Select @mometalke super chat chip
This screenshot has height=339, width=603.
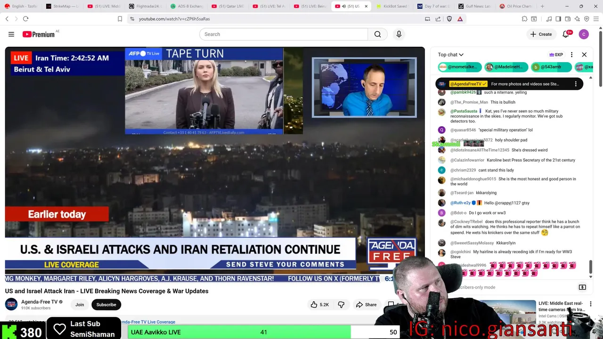tap(460, 67)
